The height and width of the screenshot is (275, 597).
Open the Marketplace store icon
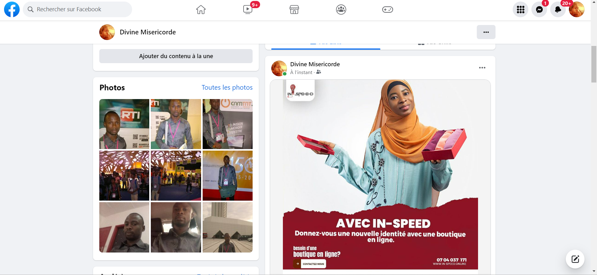coord(294,10)
